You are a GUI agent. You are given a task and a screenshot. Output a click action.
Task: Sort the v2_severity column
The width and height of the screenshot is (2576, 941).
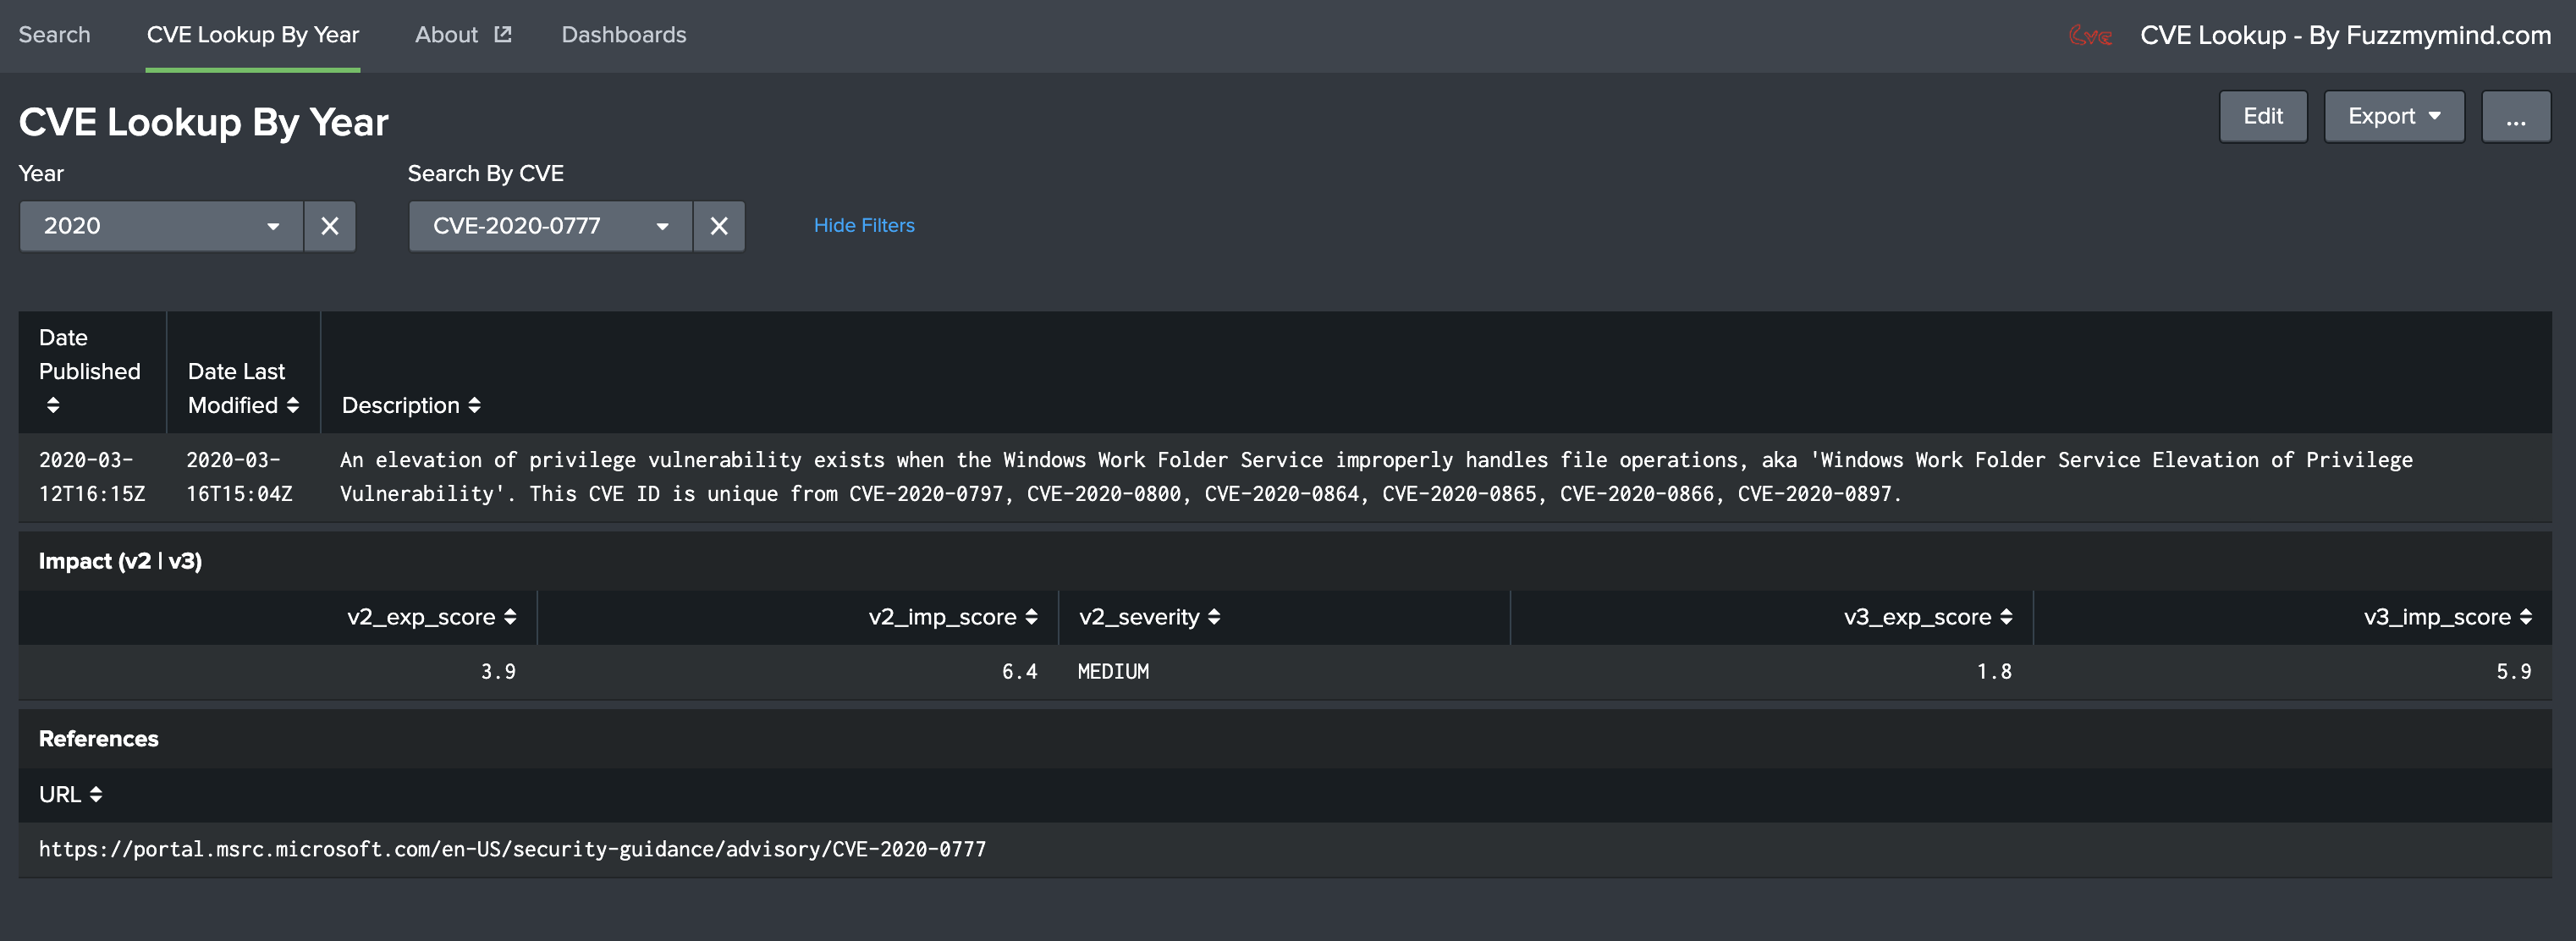click(1213, 617)
